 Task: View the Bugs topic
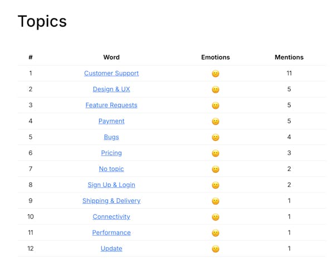point(111,137)
